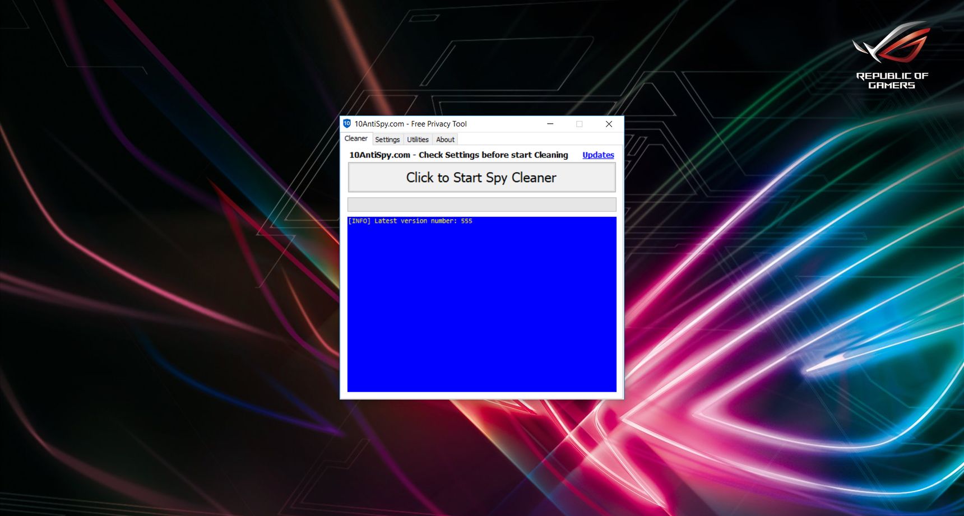This screenshot has height=516, width=964.
Task: Click the empty cleaning progress bar
Action: [x=481, y=204]
